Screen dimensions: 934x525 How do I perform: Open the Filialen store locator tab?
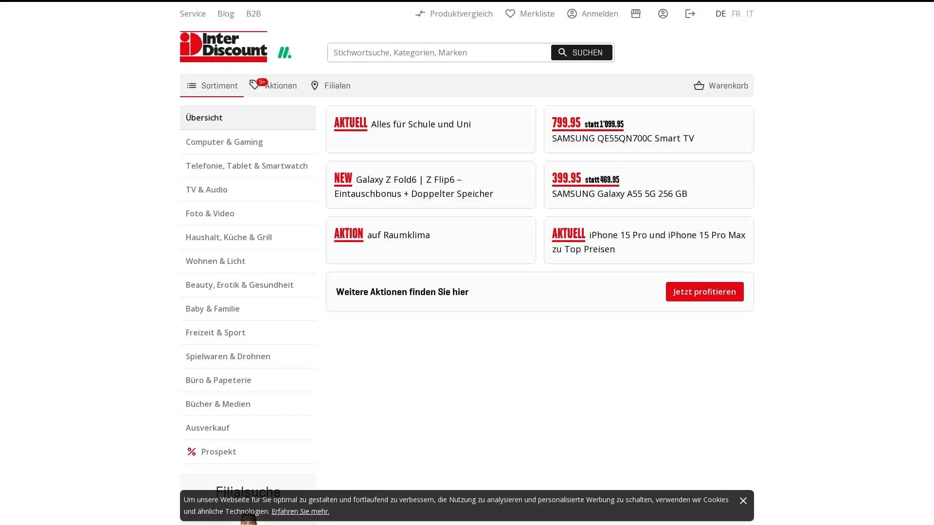tap(330, 86)
